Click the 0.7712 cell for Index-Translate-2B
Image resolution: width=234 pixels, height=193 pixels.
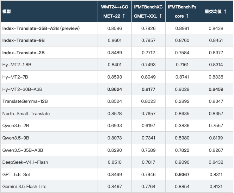tap(148, 52)
